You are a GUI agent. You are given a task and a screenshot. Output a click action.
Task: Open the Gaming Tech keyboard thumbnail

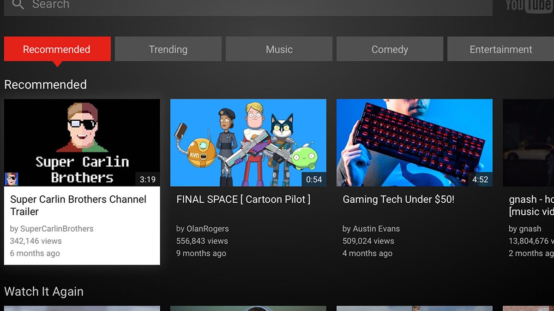(415, 143)
